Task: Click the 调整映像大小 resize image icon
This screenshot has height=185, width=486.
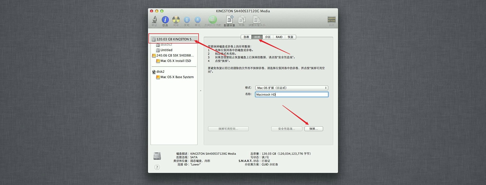Action: coord(257,20)
